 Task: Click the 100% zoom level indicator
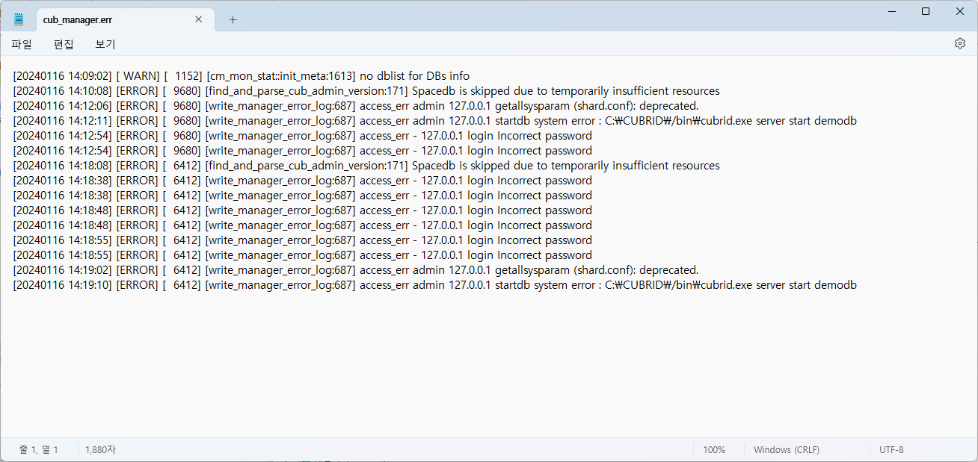tap(714, 450)
